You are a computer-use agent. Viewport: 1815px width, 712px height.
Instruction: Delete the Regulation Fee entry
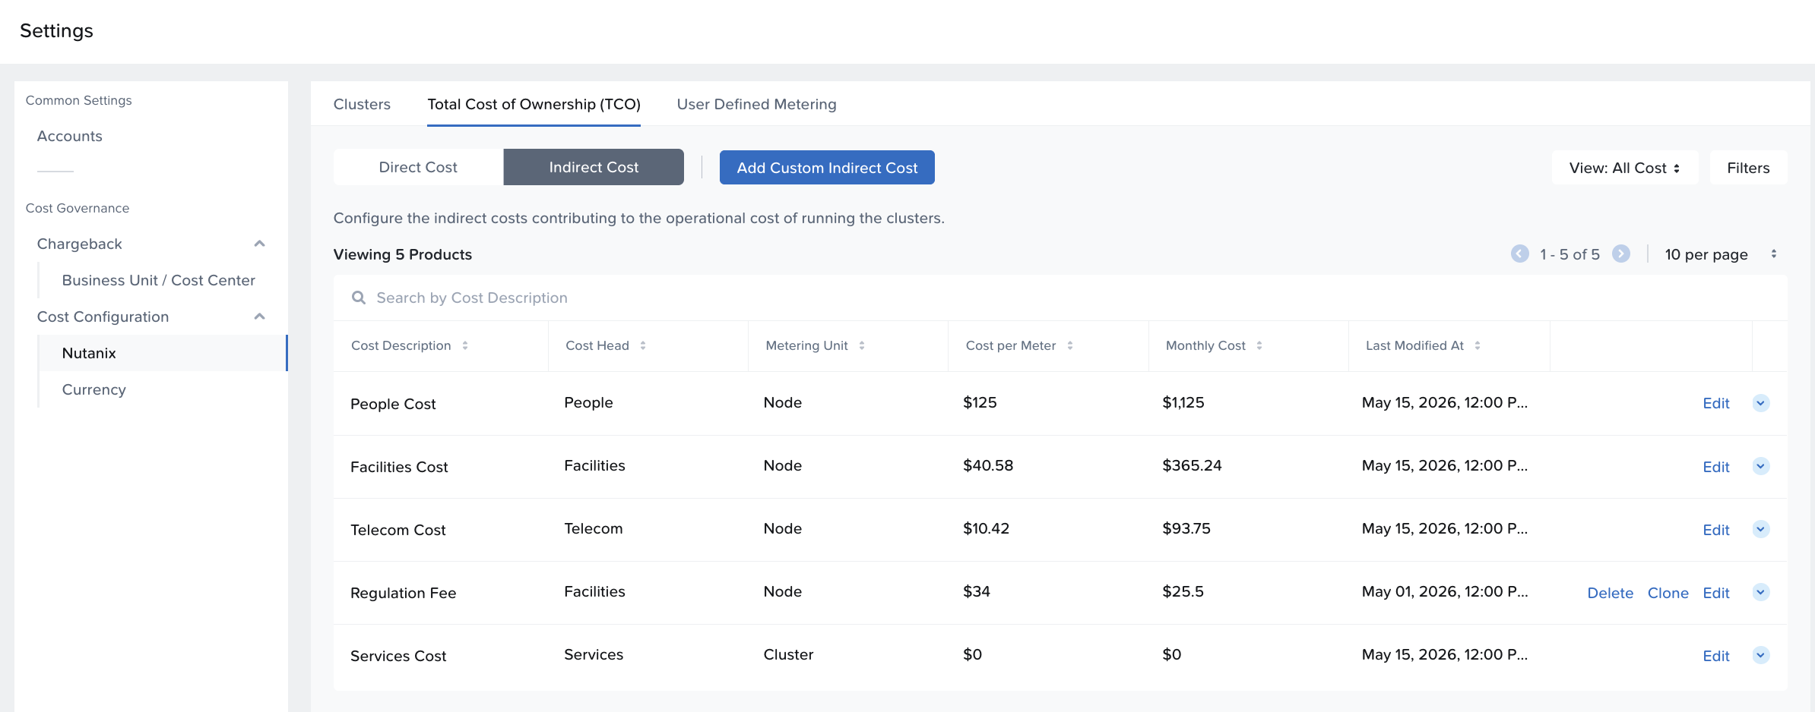pos(1610,593)
